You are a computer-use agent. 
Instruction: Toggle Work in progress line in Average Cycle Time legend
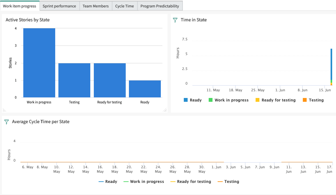click(144, 182)
